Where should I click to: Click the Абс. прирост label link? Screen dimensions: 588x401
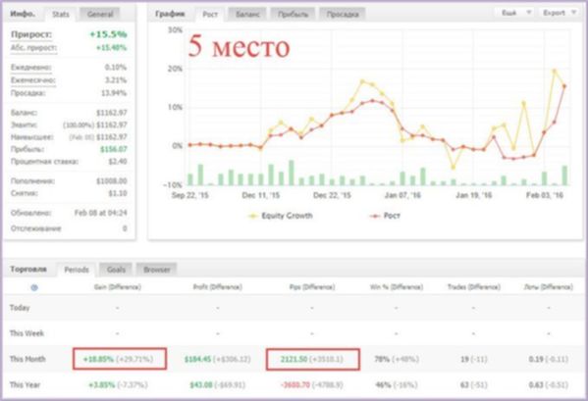point(33,48)
